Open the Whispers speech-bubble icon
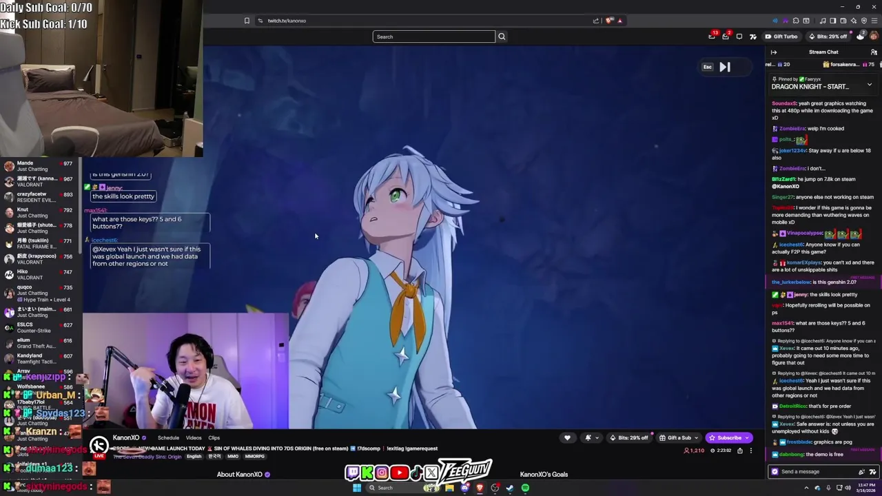 click(739, 37)
